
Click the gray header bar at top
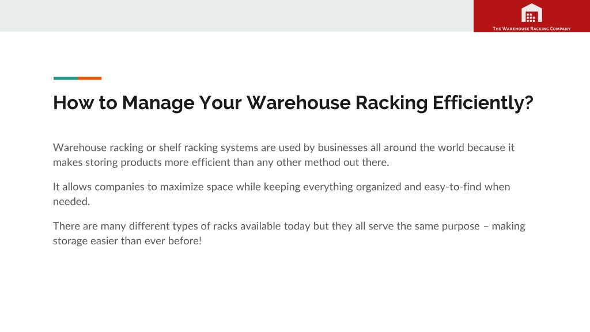point(237,16)
